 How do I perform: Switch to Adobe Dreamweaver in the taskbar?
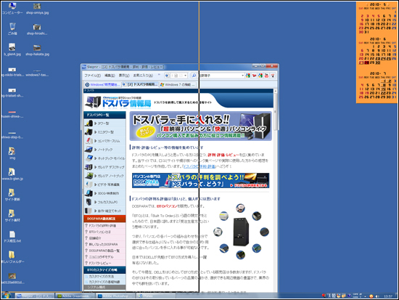click(75, 296)
